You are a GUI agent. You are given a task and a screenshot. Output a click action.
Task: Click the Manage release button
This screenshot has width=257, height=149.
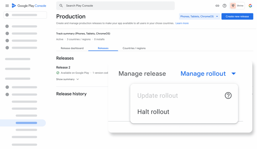click(142, 74)
